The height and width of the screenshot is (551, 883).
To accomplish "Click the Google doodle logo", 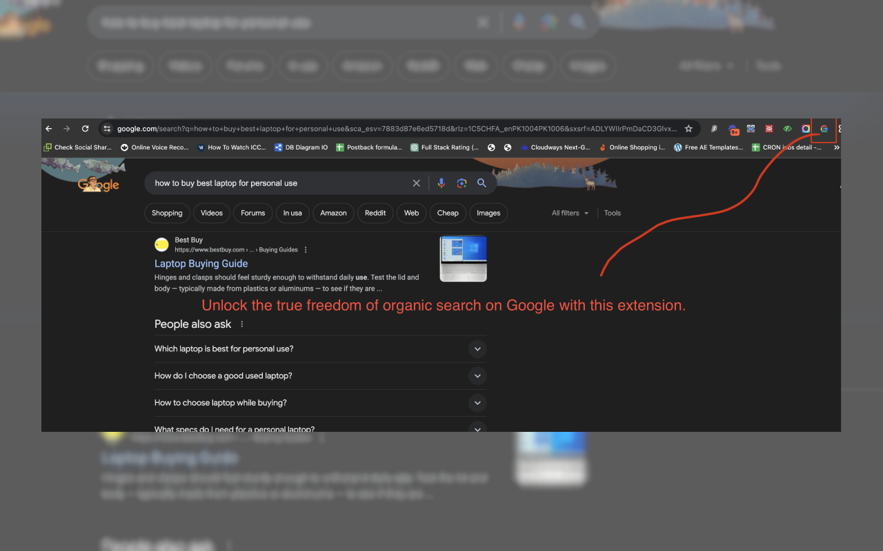I will (99, 183).
